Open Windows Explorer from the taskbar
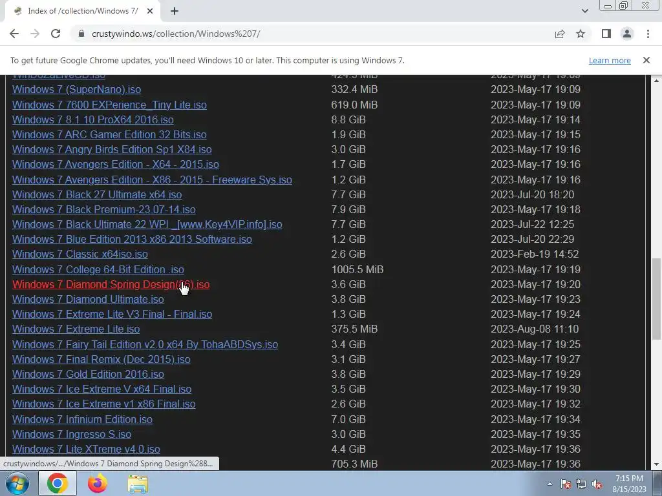 tap(138, 484)
